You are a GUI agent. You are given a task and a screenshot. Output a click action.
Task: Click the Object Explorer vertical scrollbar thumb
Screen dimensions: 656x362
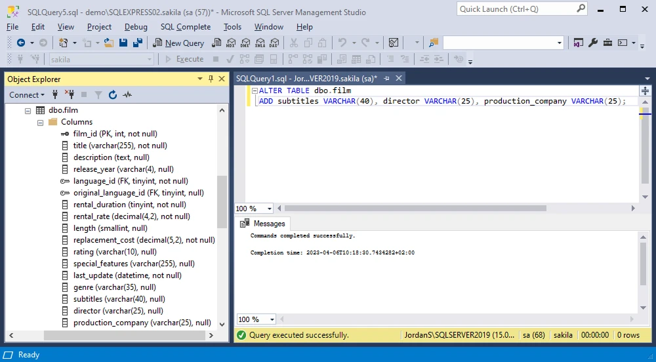222,202
